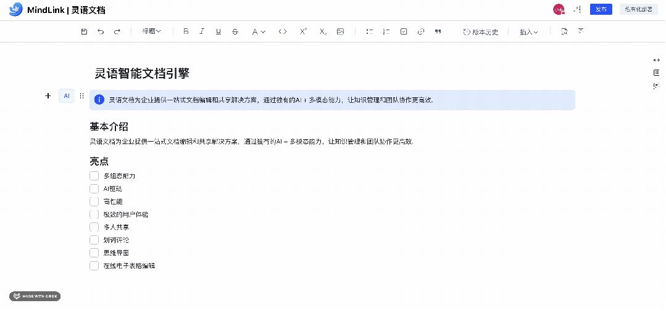This screenshot has height=311, width=666.
Task: Click the MindLink bird logo
Action: point(15,9)
